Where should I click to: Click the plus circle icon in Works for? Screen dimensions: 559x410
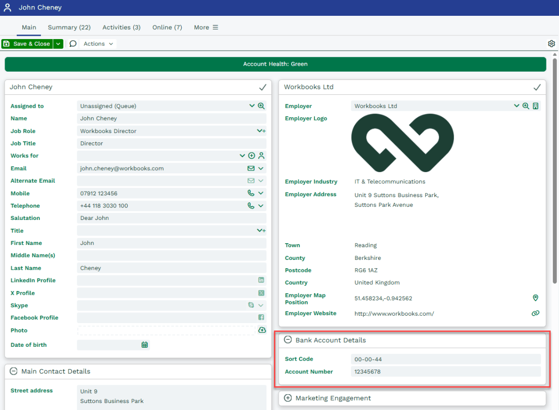click(252, 156)
